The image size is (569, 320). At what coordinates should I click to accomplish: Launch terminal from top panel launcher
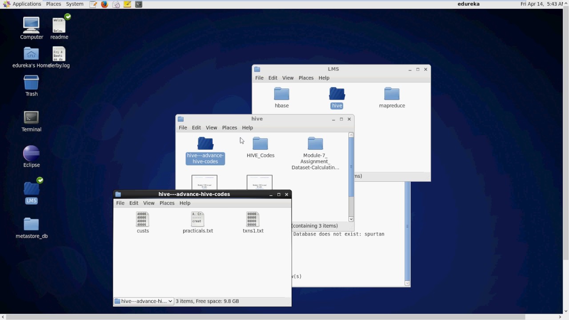(139, 4)
